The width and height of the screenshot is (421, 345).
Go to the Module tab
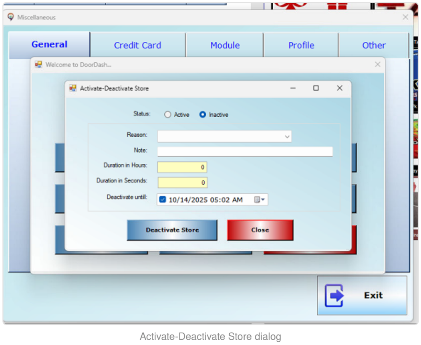tap(225, 45)
